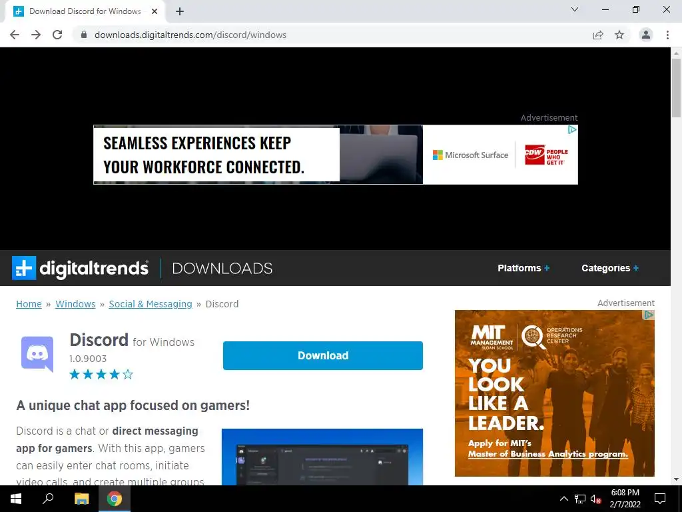Show hidden system tray icons
The image size is (682, 512).
coord(563,499)
